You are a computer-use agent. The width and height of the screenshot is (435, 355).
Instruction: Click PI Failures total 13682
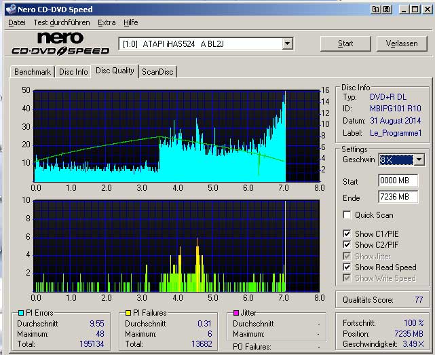coord(202,344)
